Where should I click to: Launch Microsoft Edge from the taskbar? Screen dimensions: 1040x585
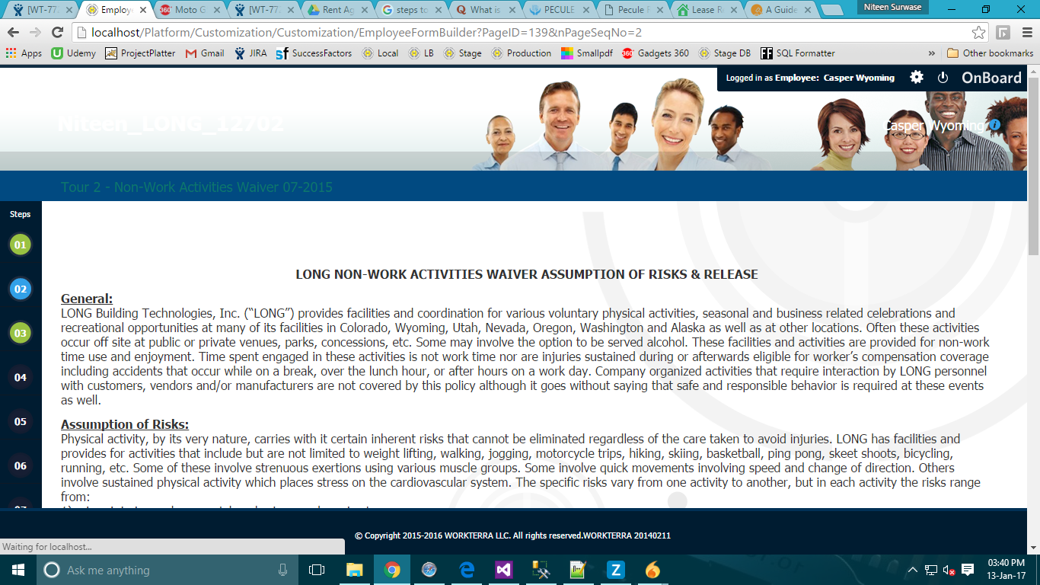pyautogui.click(x=466, y=570)
